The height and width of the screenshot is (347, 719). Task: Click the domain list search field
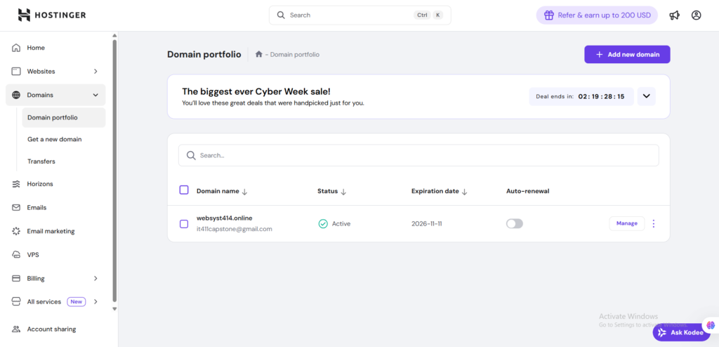tap(418, 155)
